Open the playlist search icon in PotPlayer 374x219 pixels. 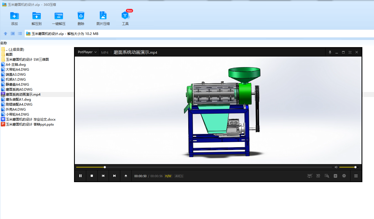point(327,176)
